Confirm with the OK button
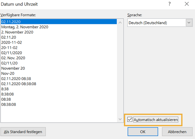 pos(143,132)
